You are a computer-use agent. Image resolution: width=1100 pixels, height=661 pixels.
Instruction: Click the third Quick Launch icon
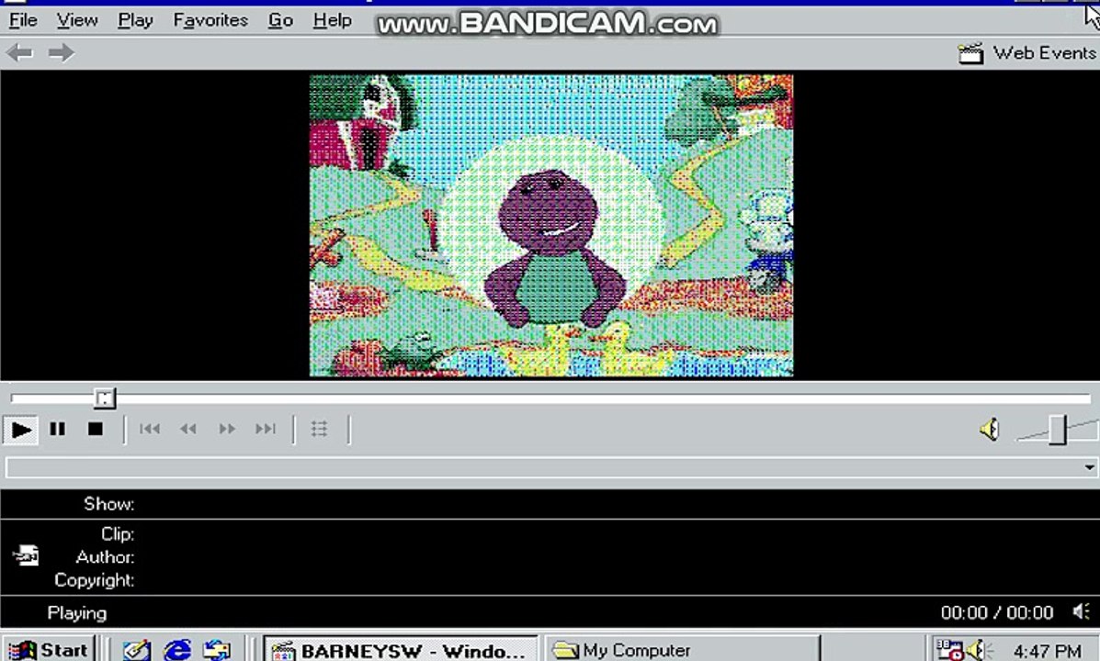(x=217, y=651)
